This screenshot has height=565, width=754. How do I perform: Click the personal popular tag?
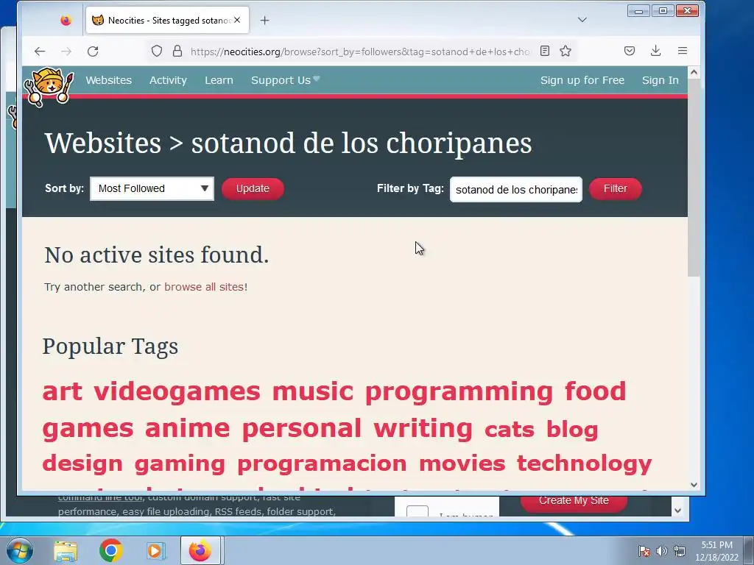click(301, 428)
